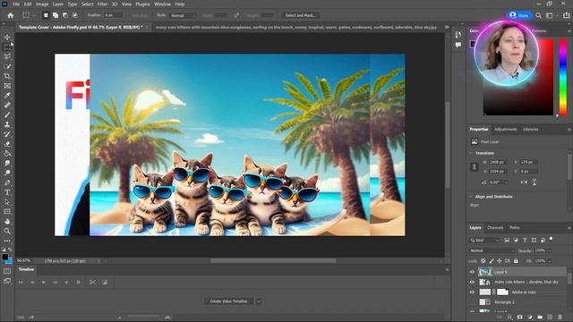Choose Subtract from Selection mode
Image resolution: width=573 pixels, height=322 pixels.
coord(65,15)
